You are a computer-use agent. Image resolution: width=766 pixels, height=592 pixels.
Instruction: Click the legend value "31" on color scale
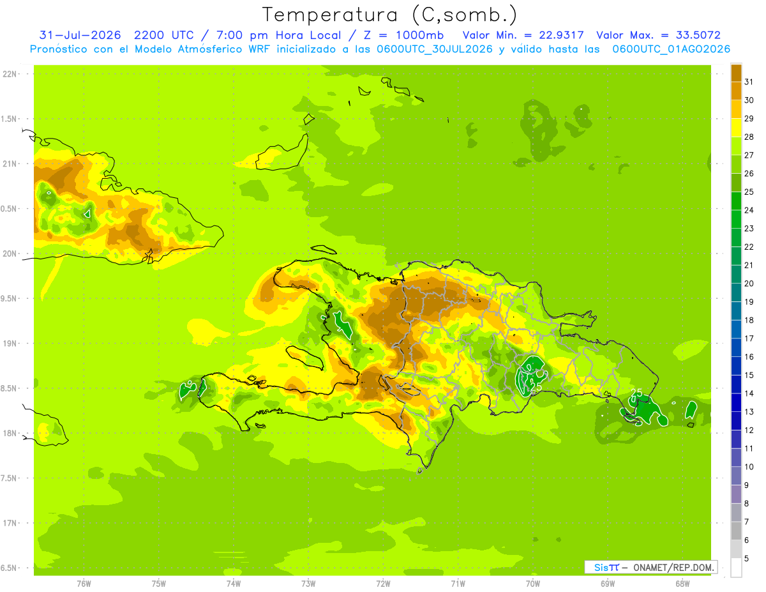(749, 82)
